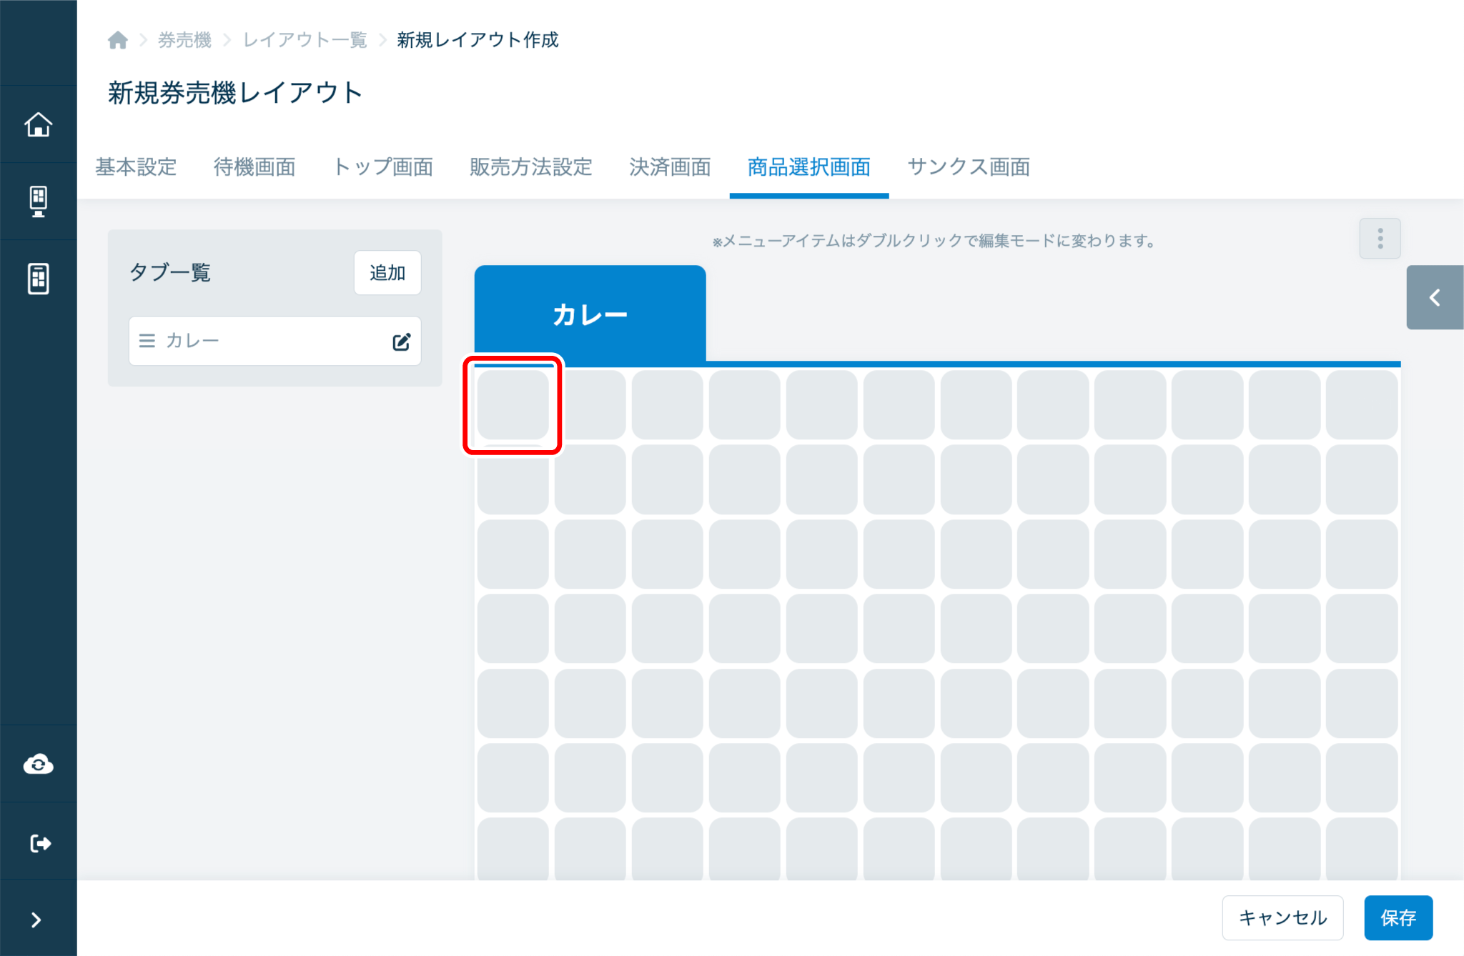Open the three-dot options menu
This screenshot has width=1464, height=956.
click(1380, 239)
